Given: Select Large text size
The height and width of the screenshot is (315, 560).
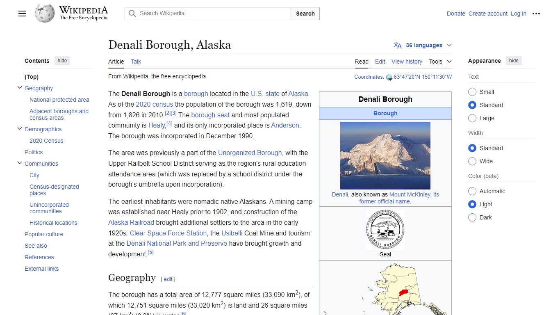Looking at the screenshot, I should click(472, 118).
